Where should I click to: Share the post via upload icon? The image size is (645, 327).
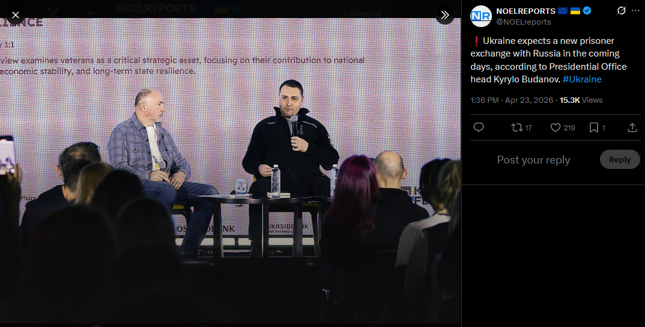pos(632,127)
